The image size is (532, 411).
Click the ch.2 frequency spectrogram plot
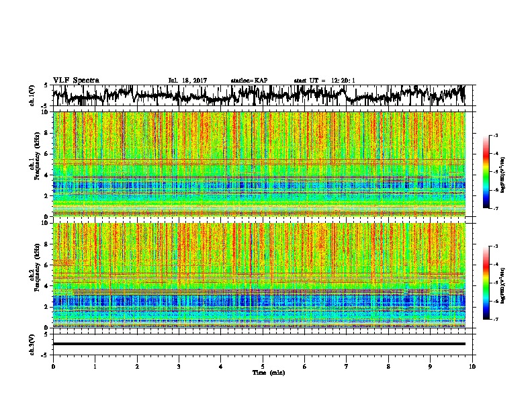(x=259, y=275)
